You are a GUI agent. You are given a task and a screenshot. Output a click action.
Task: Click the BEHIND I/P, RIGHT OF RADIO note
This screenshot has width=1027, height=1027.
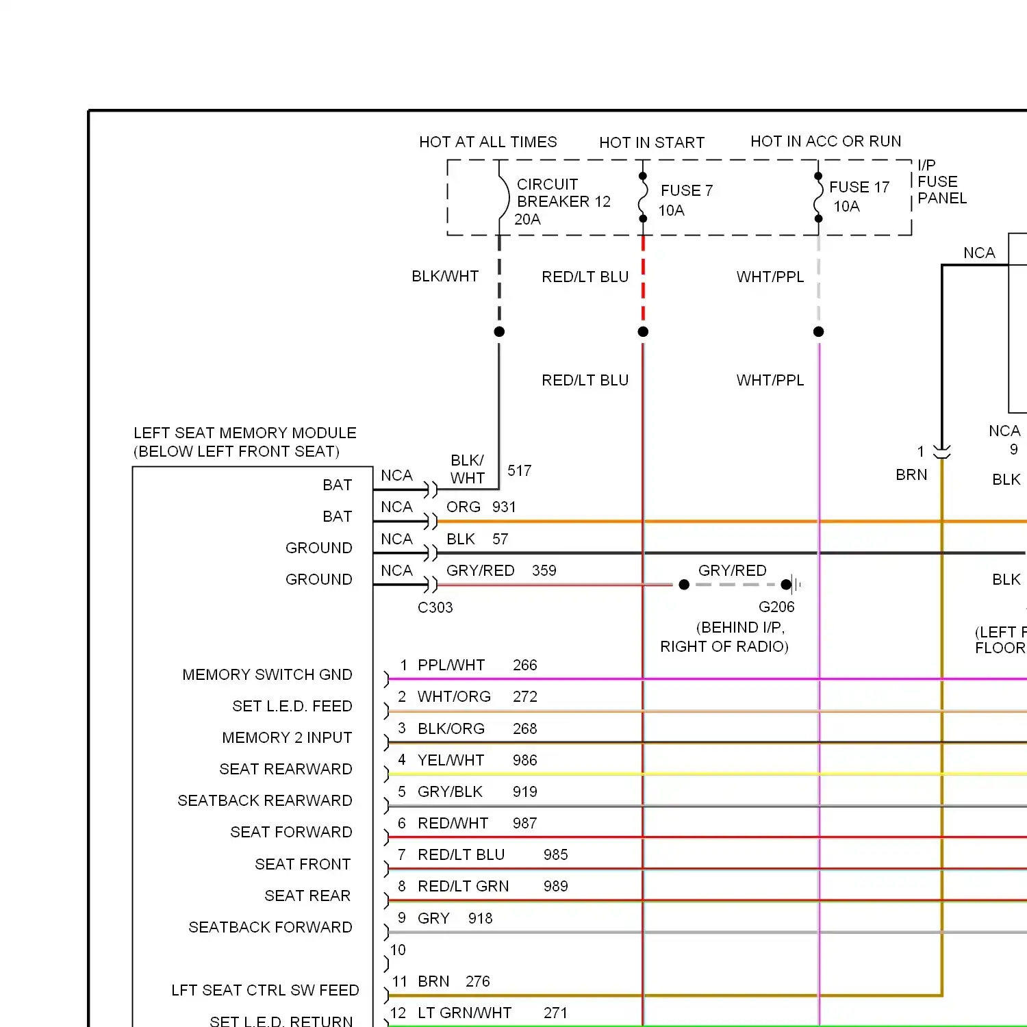724,637
